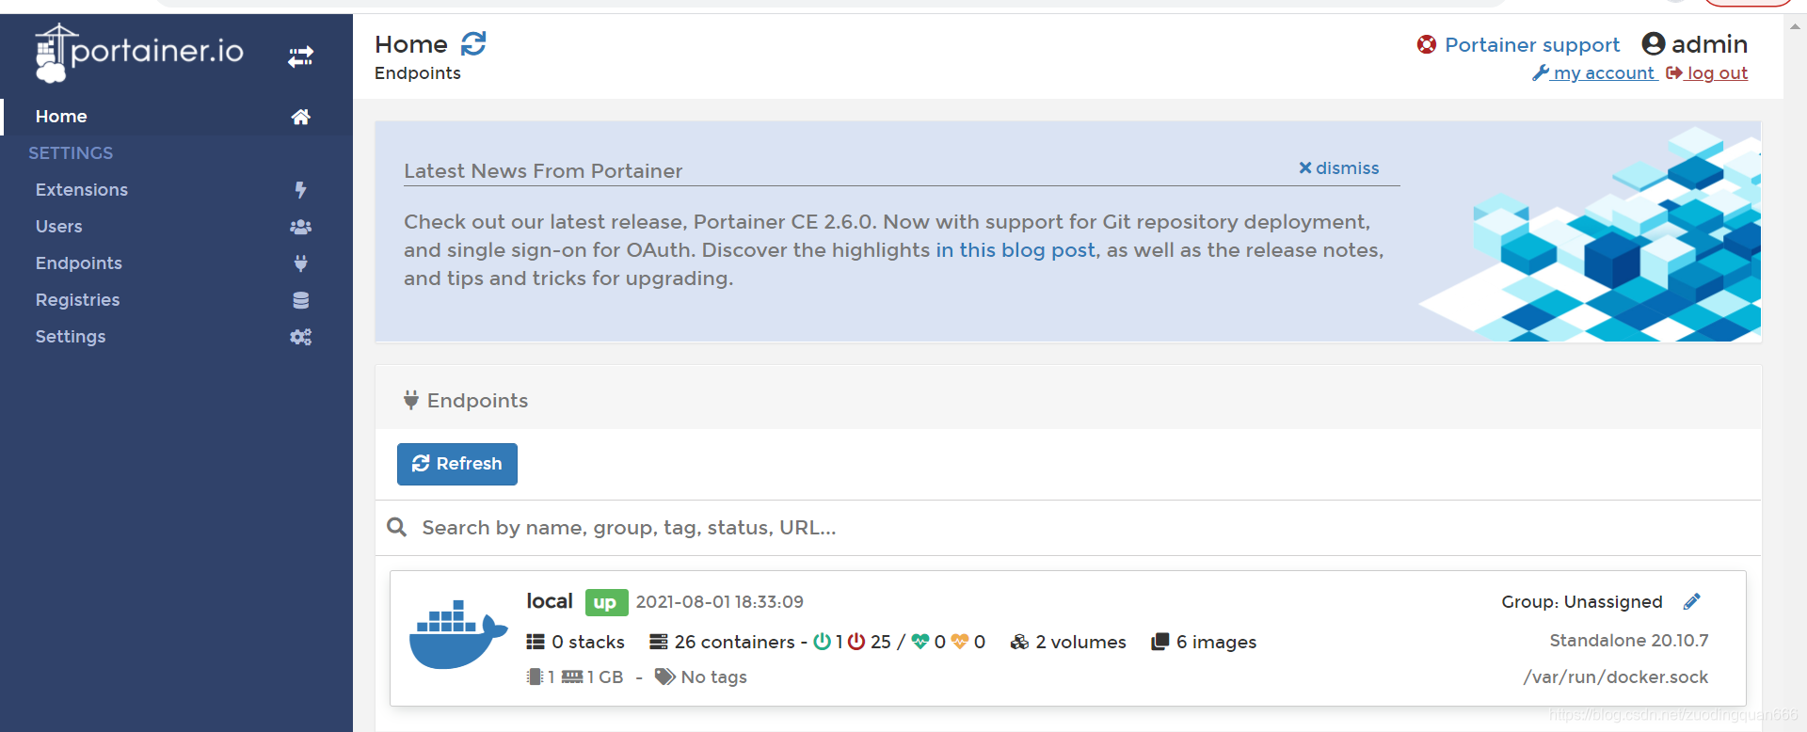Image resolution: width=1807 pixels, height=732 pixels.
Task: Click the '/var/run/docker.sock' path
Action: coord(1616,677)
